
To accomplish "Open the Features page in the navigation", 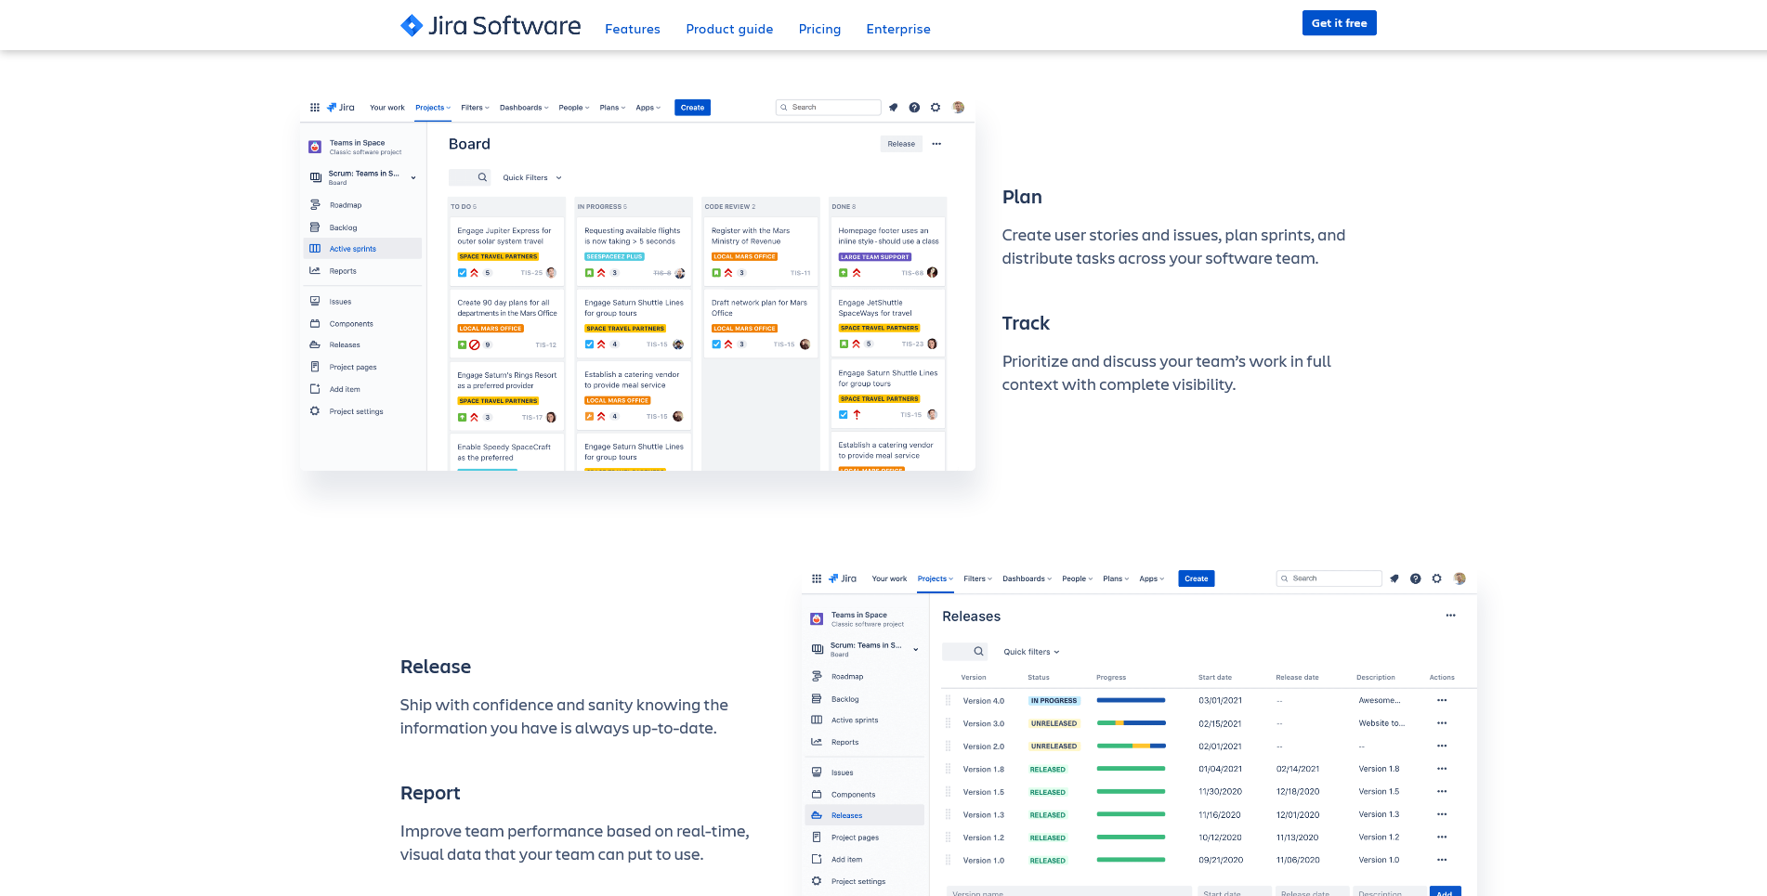I will (x=632, y=29).
